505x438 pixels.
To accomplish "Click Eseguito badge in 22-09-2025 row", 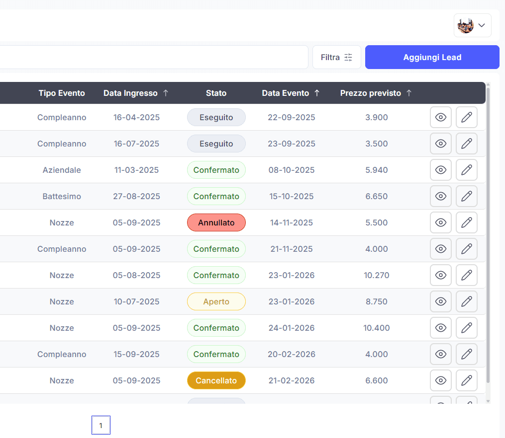I will 216,117.
